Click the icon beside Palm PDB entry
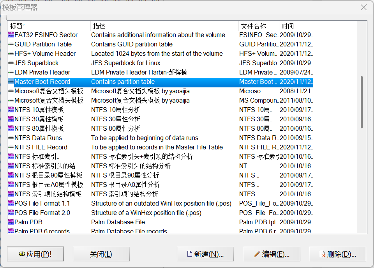The image size is (374, 268). (x=11, y=222)
